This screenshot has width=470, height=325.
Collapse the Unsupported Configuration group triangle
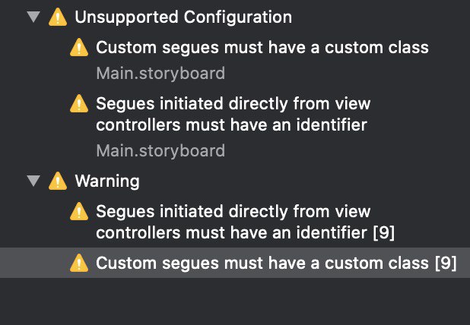33,17
